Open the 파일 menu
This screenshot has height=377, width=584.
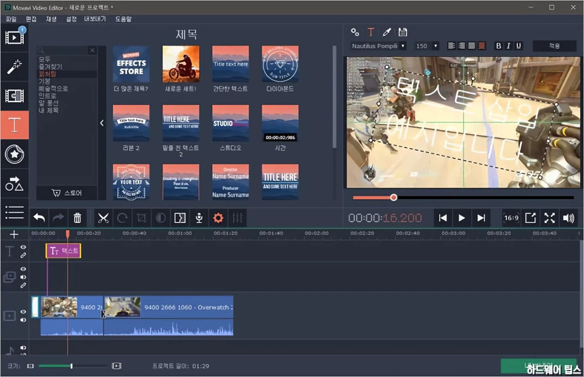pyautogui.click(x=11, y=19)
